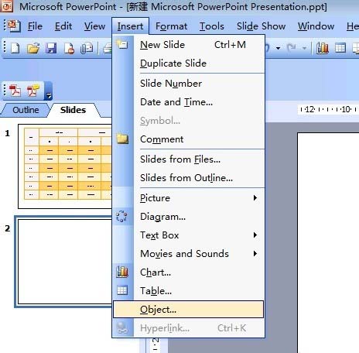
Task: Click the Insert Table icon in the toolbar
Action: (x=340, y=48)
